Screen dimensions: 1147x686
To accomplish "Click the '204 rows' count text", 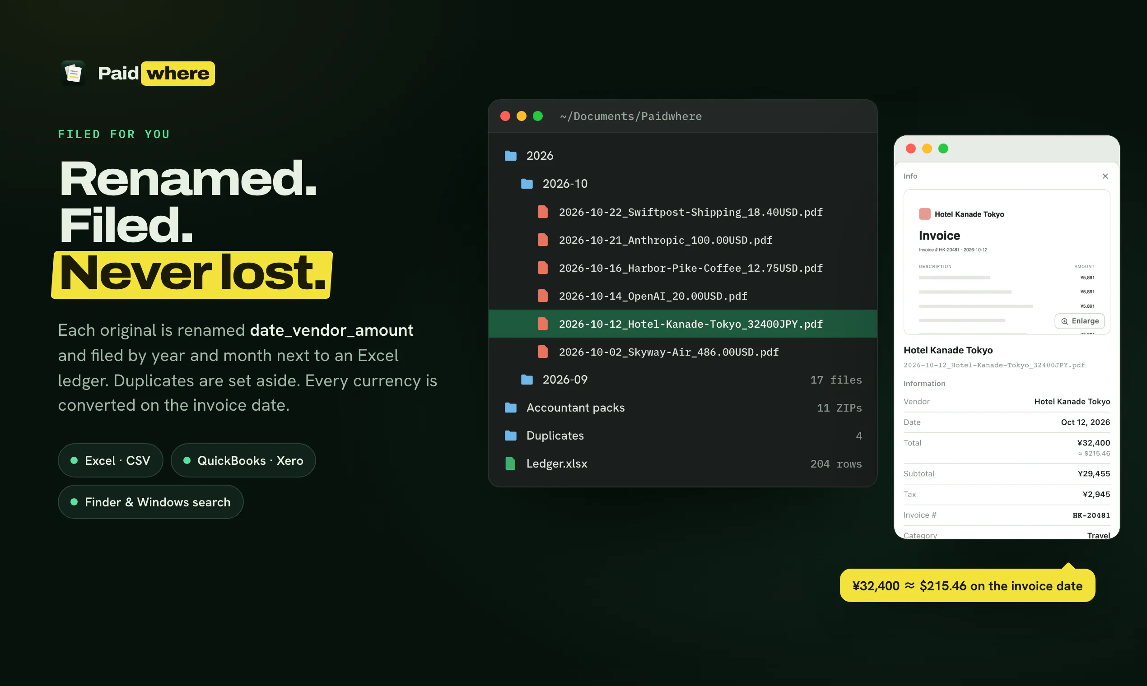I will [836, 464].
